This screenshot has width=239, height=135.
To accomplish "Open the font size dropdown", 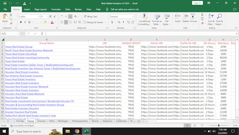I will click(47, 17).
